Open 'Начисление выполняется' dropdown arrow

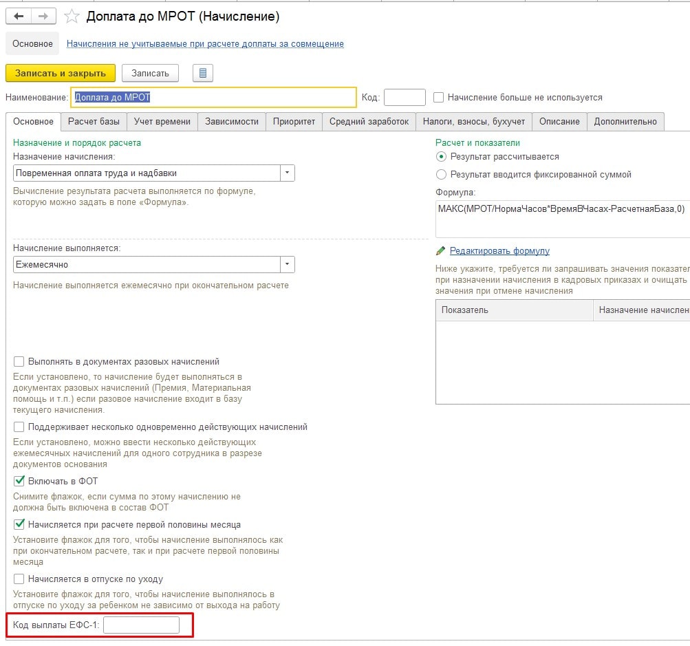pos(287,264)
